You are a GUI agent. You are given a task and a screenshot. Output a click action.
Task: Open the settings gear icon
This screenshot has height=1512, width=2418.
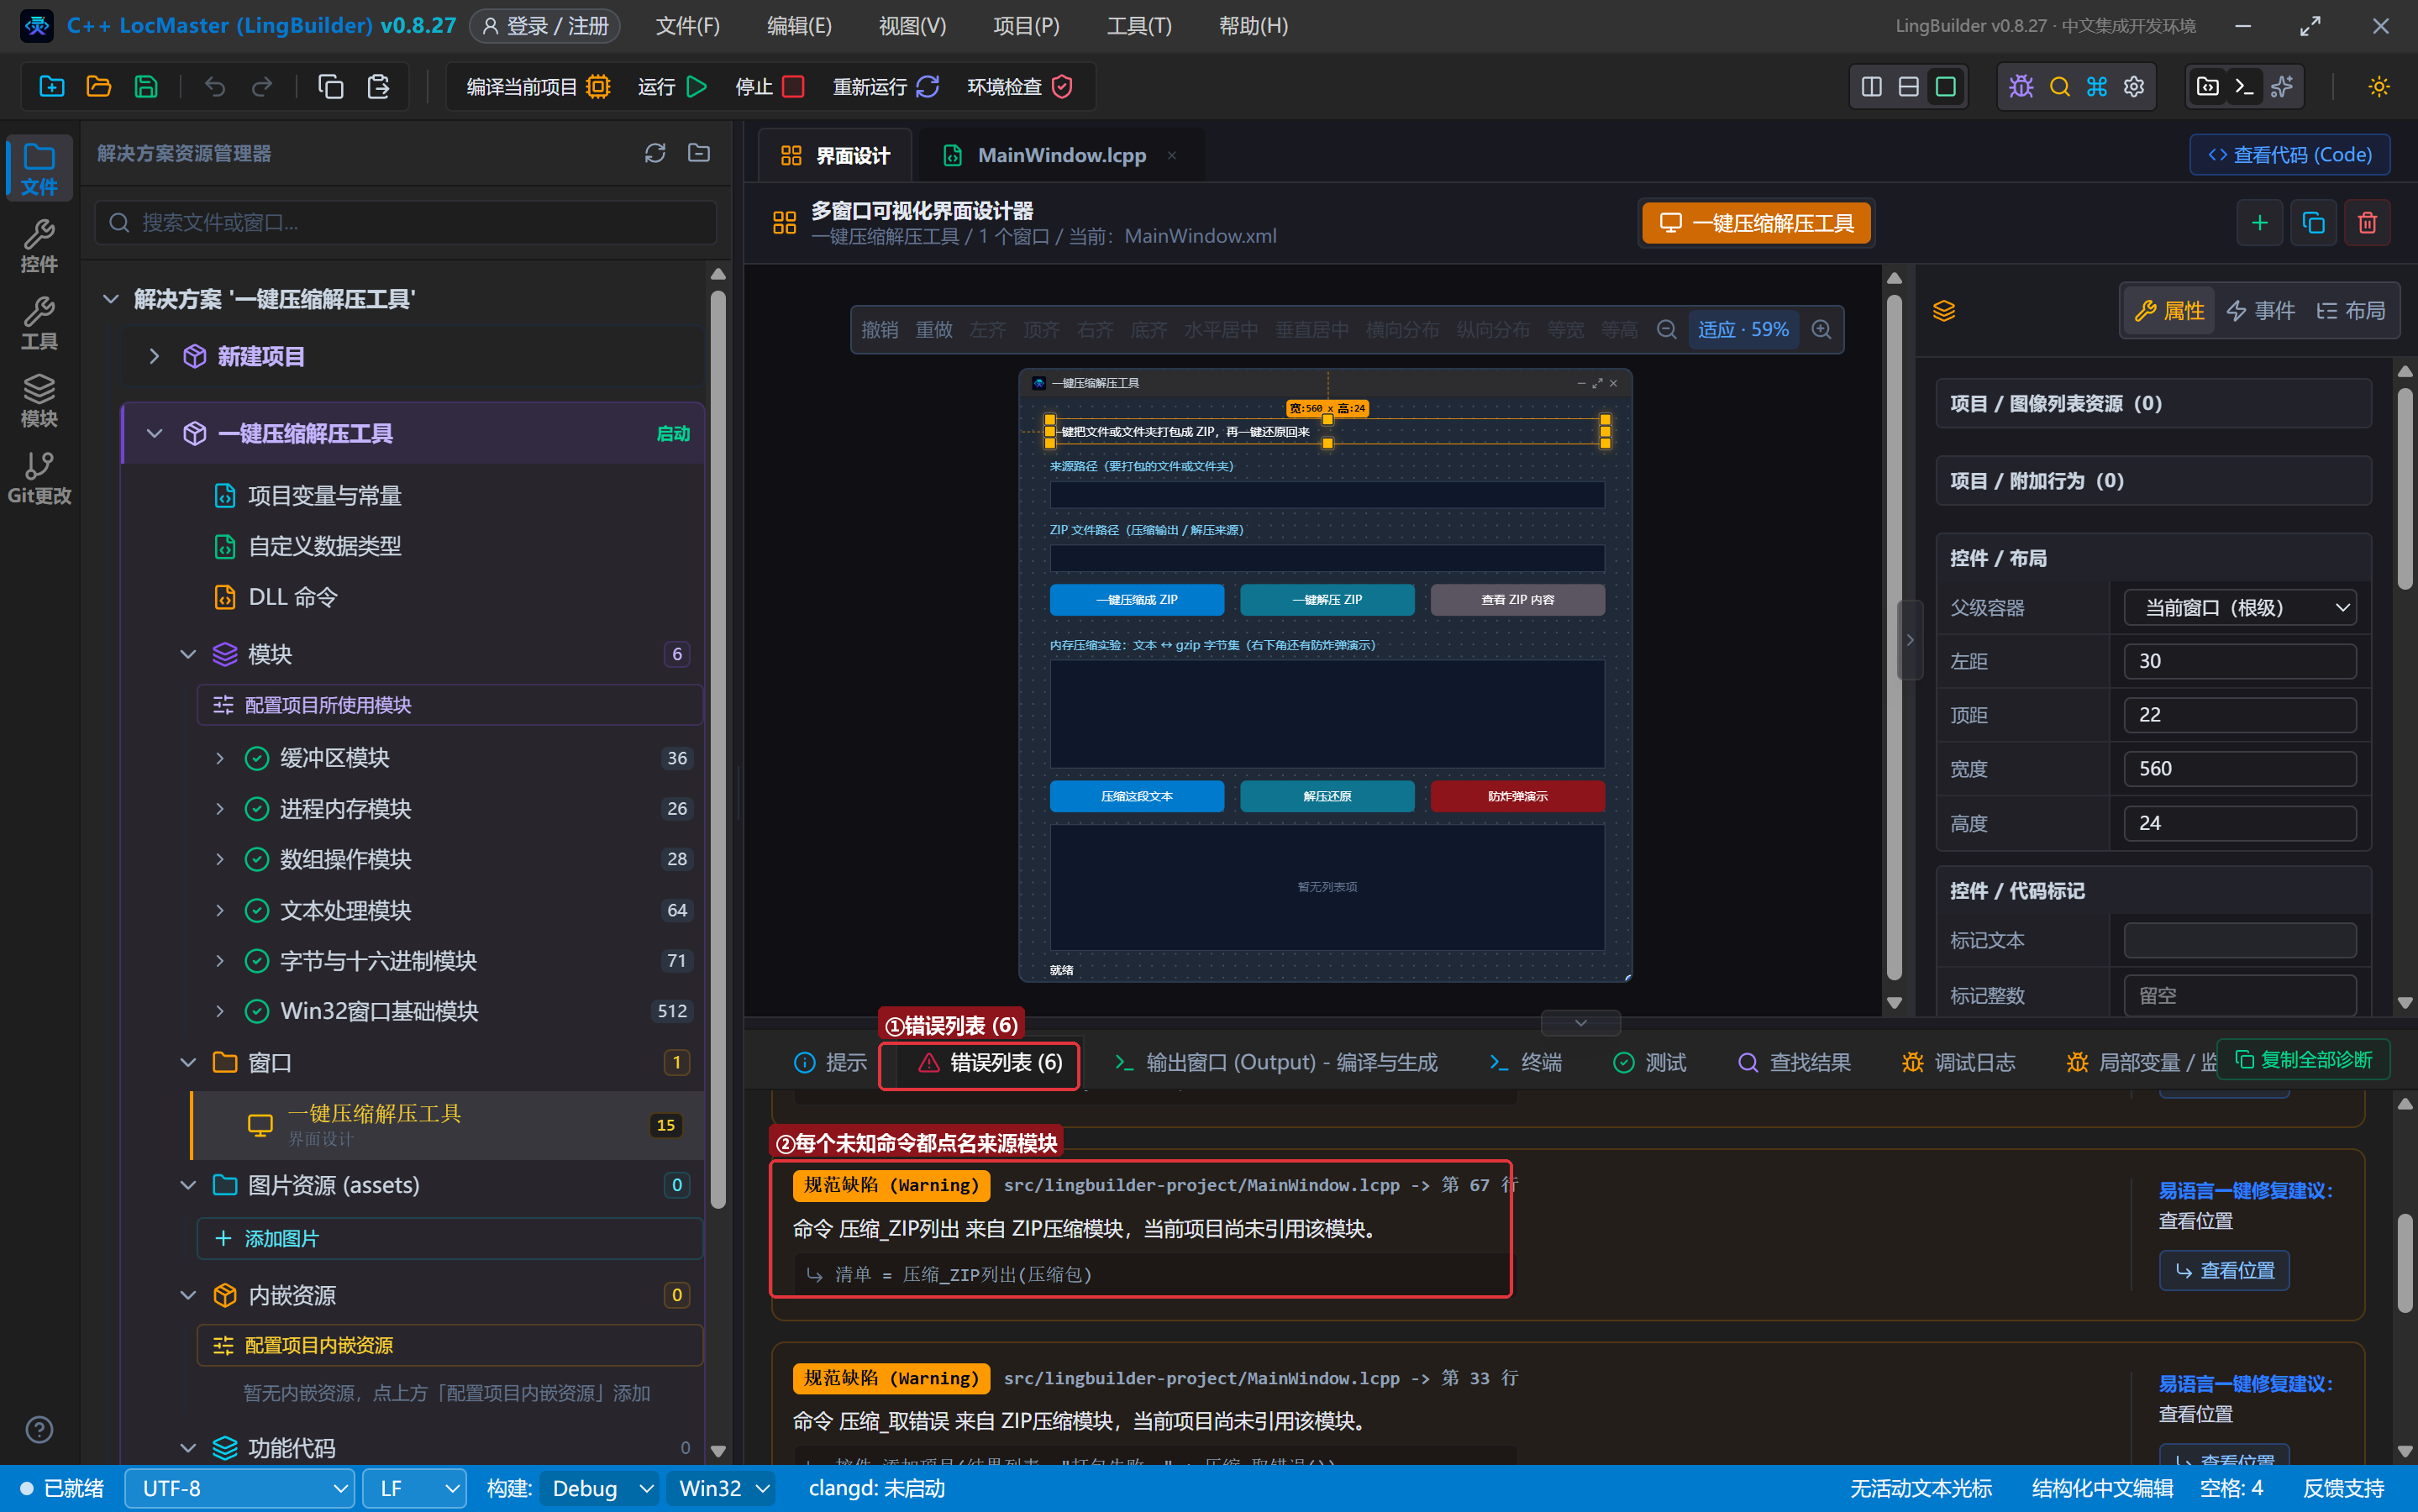2134,87
